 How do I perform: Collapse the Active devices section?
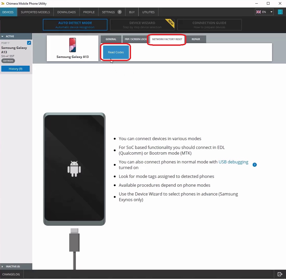tap(3, 36)
